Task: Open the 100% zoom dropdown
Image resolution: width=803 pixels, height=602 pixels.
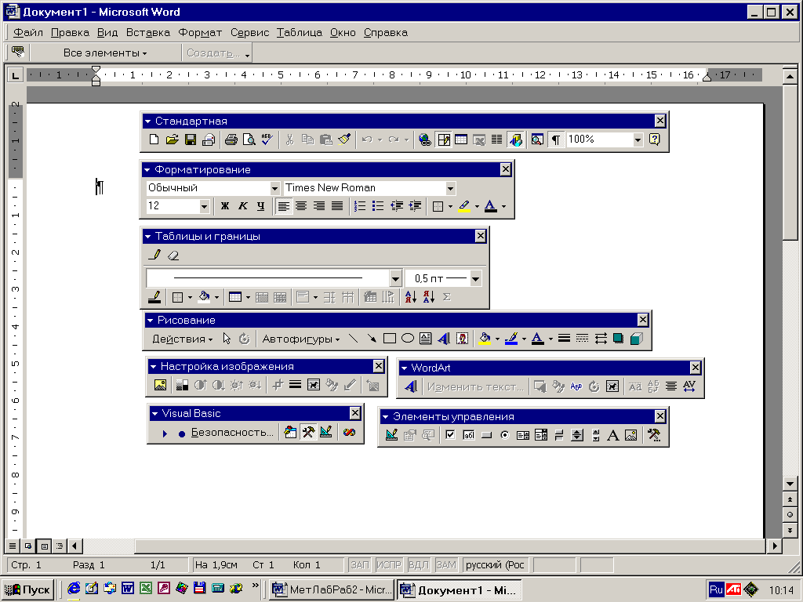Action: click(638, 140)
